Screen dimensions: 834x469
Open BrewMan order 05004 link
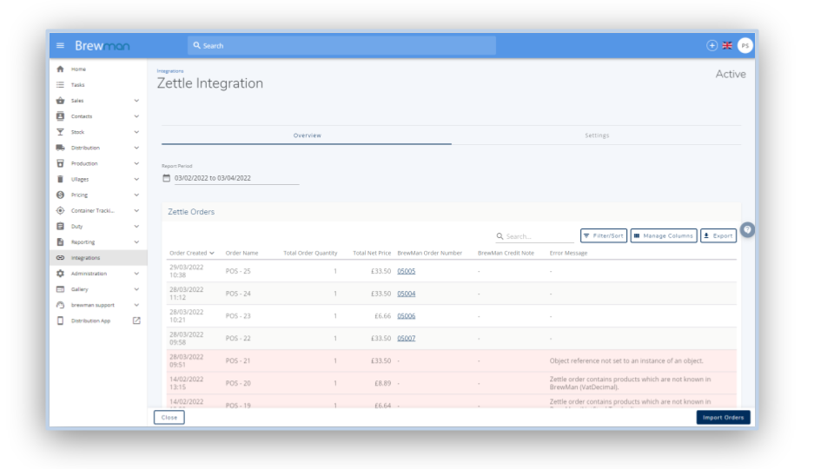[407, 294]
